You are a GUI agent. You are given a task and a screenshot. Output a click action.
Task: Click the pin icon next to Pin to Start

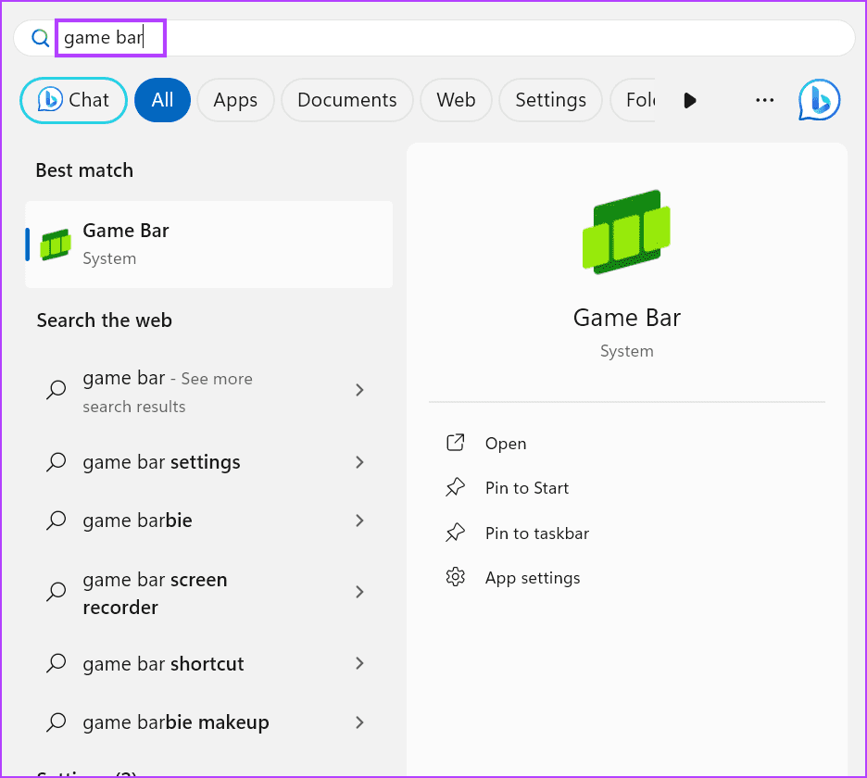point(456,487)
